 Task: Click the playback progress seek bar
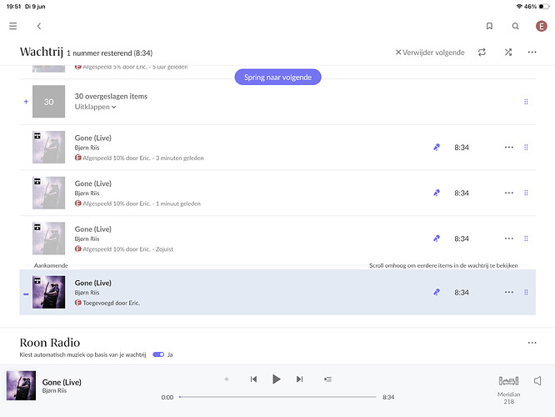pos(277,397)
